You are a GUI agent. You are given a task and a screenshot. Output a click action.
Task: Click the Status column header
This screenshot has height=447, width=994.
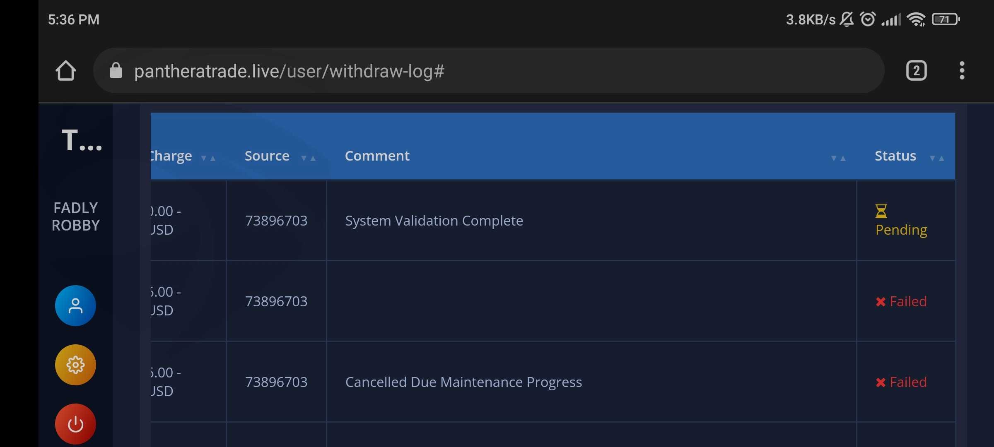[x=895, y=156]
